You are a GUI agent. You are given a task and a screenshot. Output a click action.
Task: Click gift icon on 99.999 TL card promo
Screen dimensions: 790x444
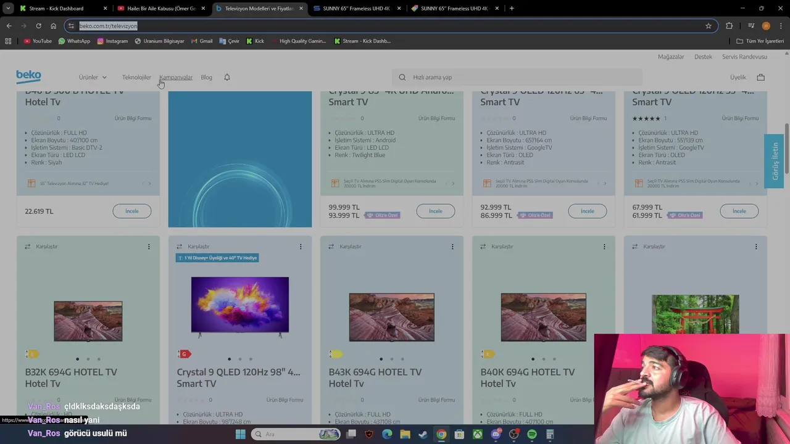click(335, 183)
